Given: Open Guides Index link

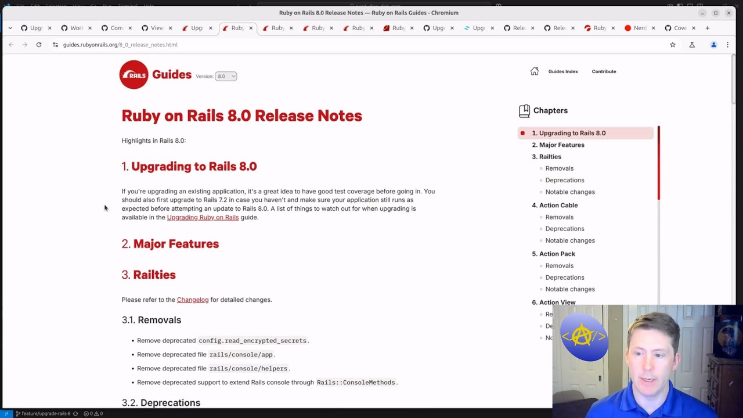Looking at the screenshot, I should coord(563,71).
